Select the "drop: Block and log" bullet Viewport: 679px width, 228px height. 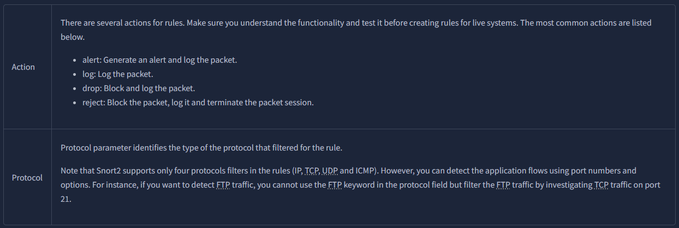point(134,88)
